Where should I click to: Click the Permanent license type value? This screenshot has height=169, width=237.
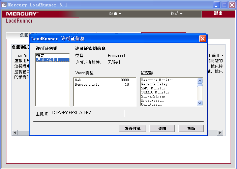click(x=116, y=56)
